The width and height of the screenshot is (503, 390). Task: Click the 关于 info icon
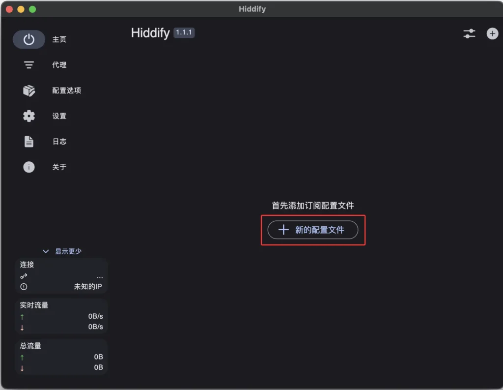pos(29,167)
